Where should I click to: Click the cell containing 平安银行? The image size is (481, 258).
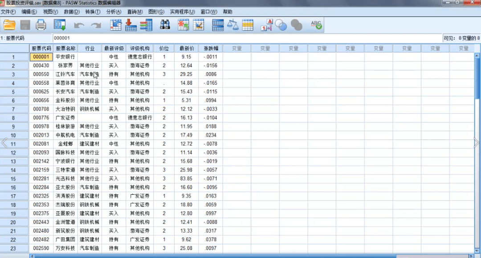65,57
